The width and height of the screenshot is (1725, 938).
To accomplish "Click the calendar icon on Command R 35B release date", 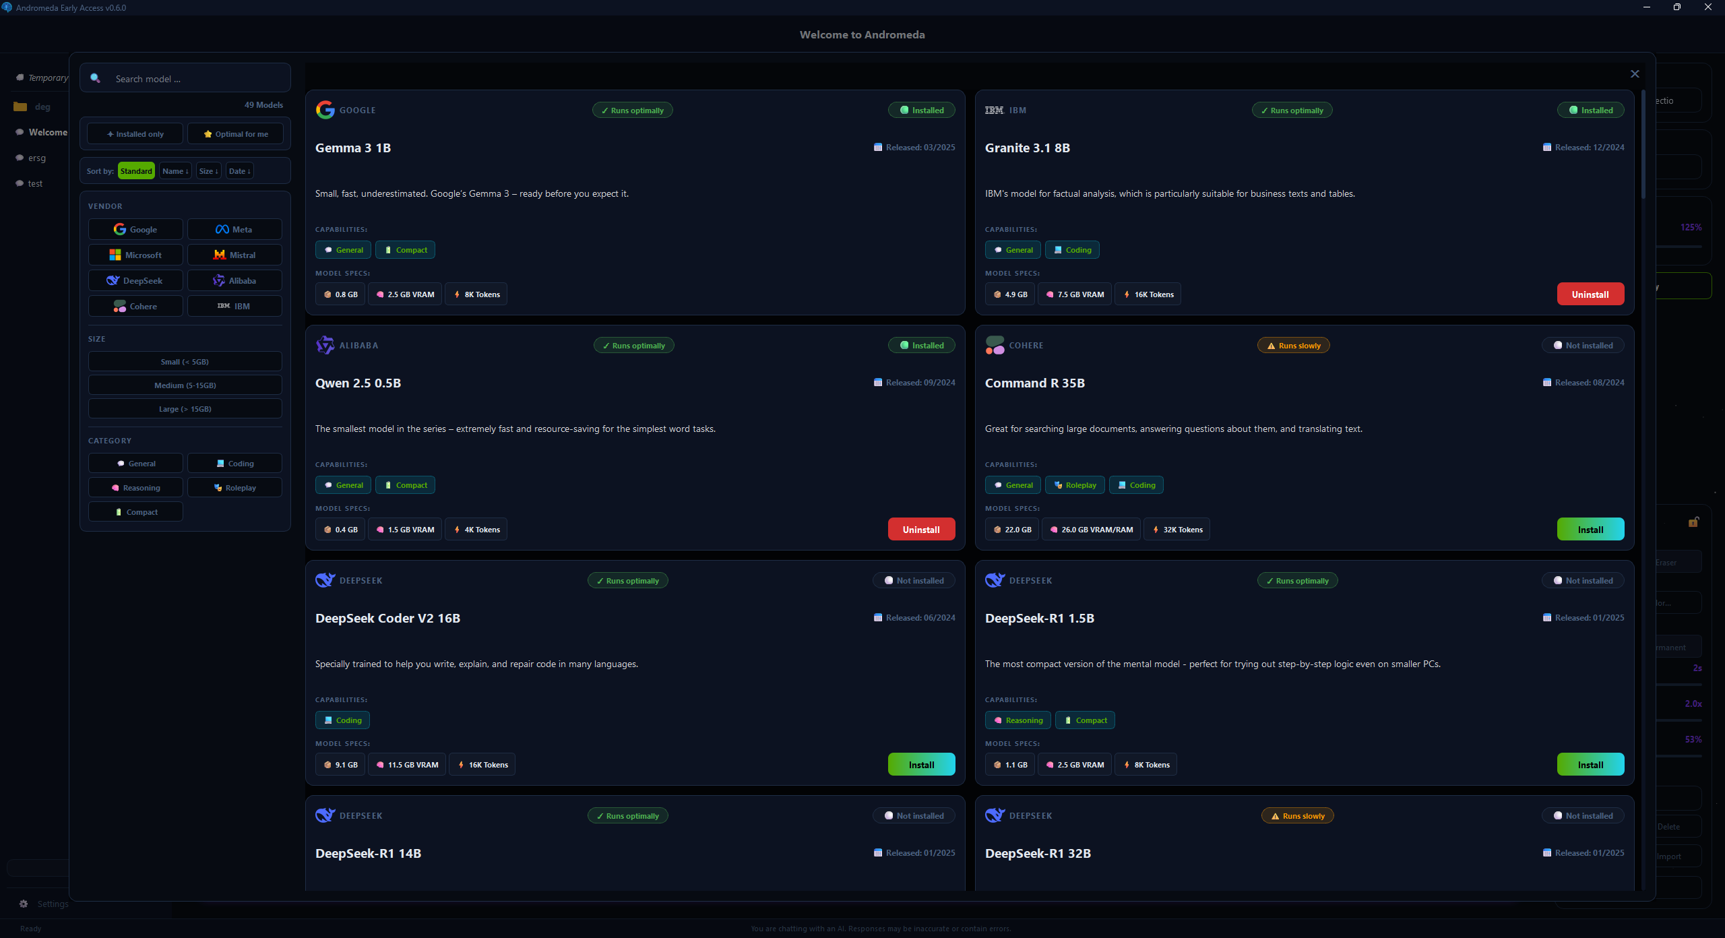I will (x=1547, y=382).
